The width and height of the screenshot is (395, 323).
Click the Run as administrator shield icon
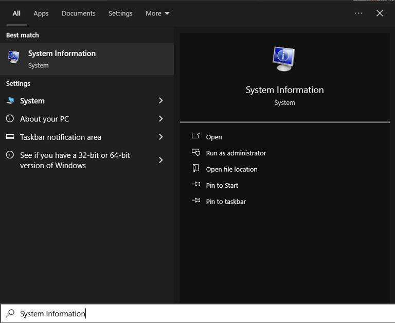coord(196,152)
